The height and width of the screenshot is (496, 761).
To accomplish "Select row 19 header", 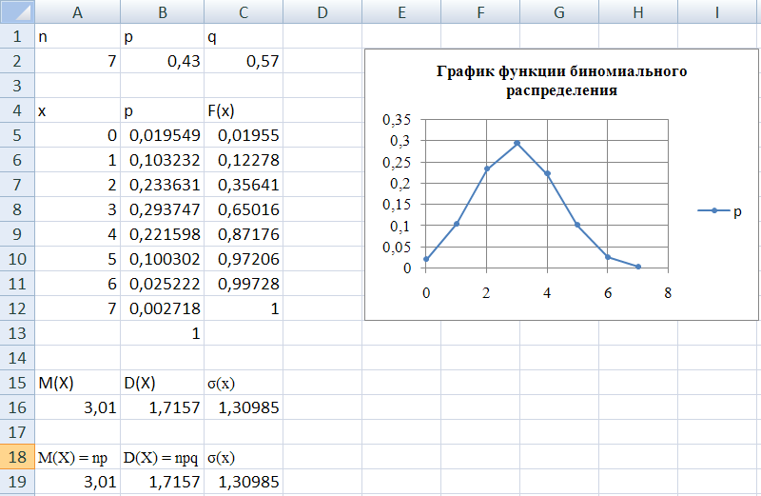I will [17, 482].
